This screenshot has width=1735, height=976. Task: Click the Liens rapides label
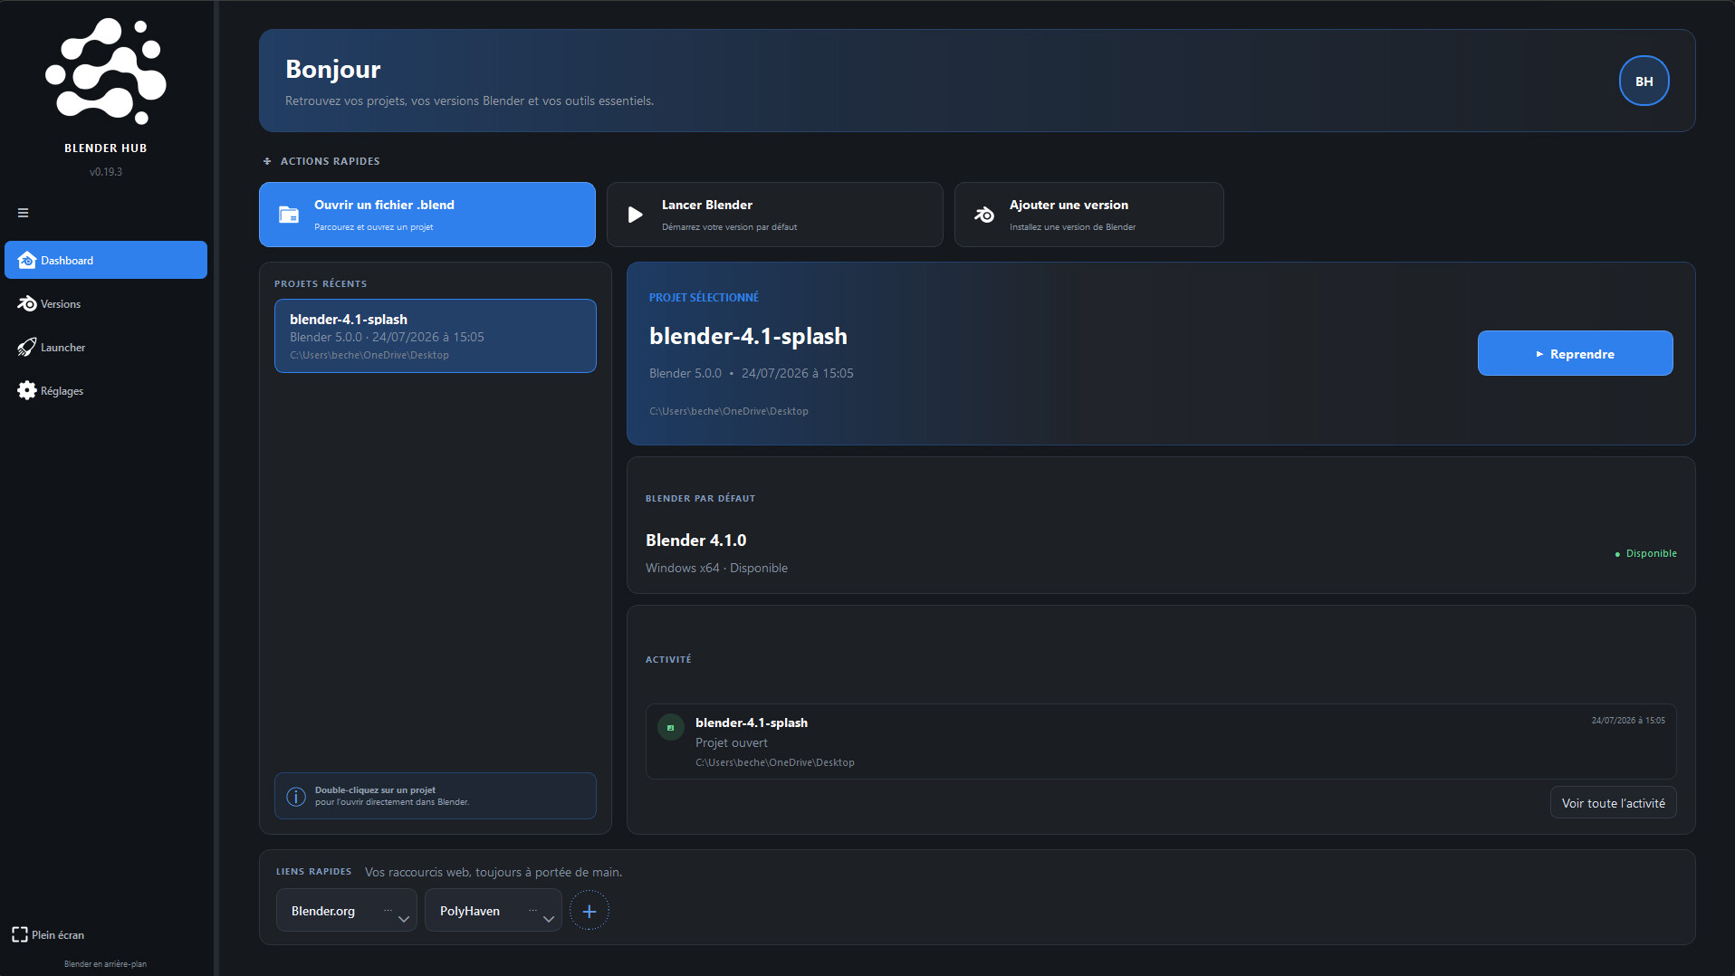[x=313, y=871]
